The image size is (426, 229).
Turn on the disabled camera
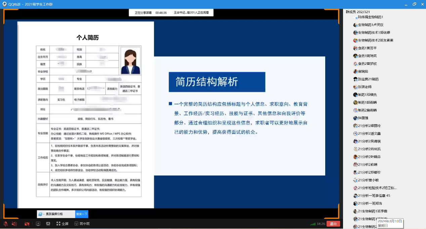pos(27,224)
